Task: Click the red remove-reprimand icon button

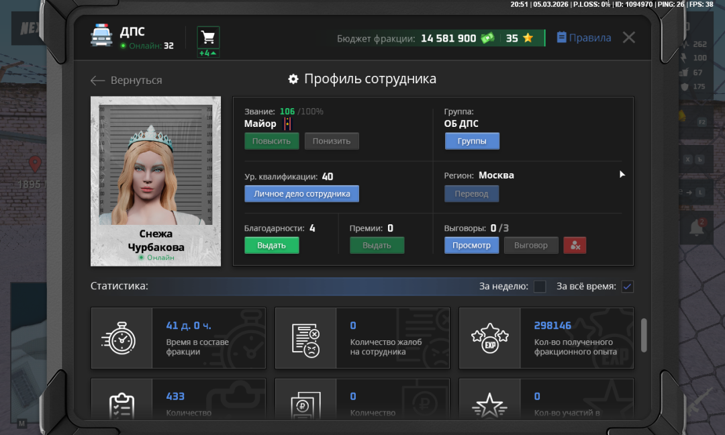Action: (x=575, y=245)
